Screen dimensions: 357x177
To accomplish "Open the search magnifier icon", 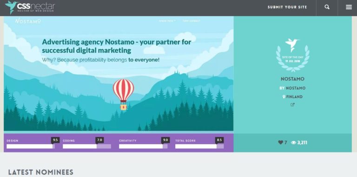I will pos(327,7).
